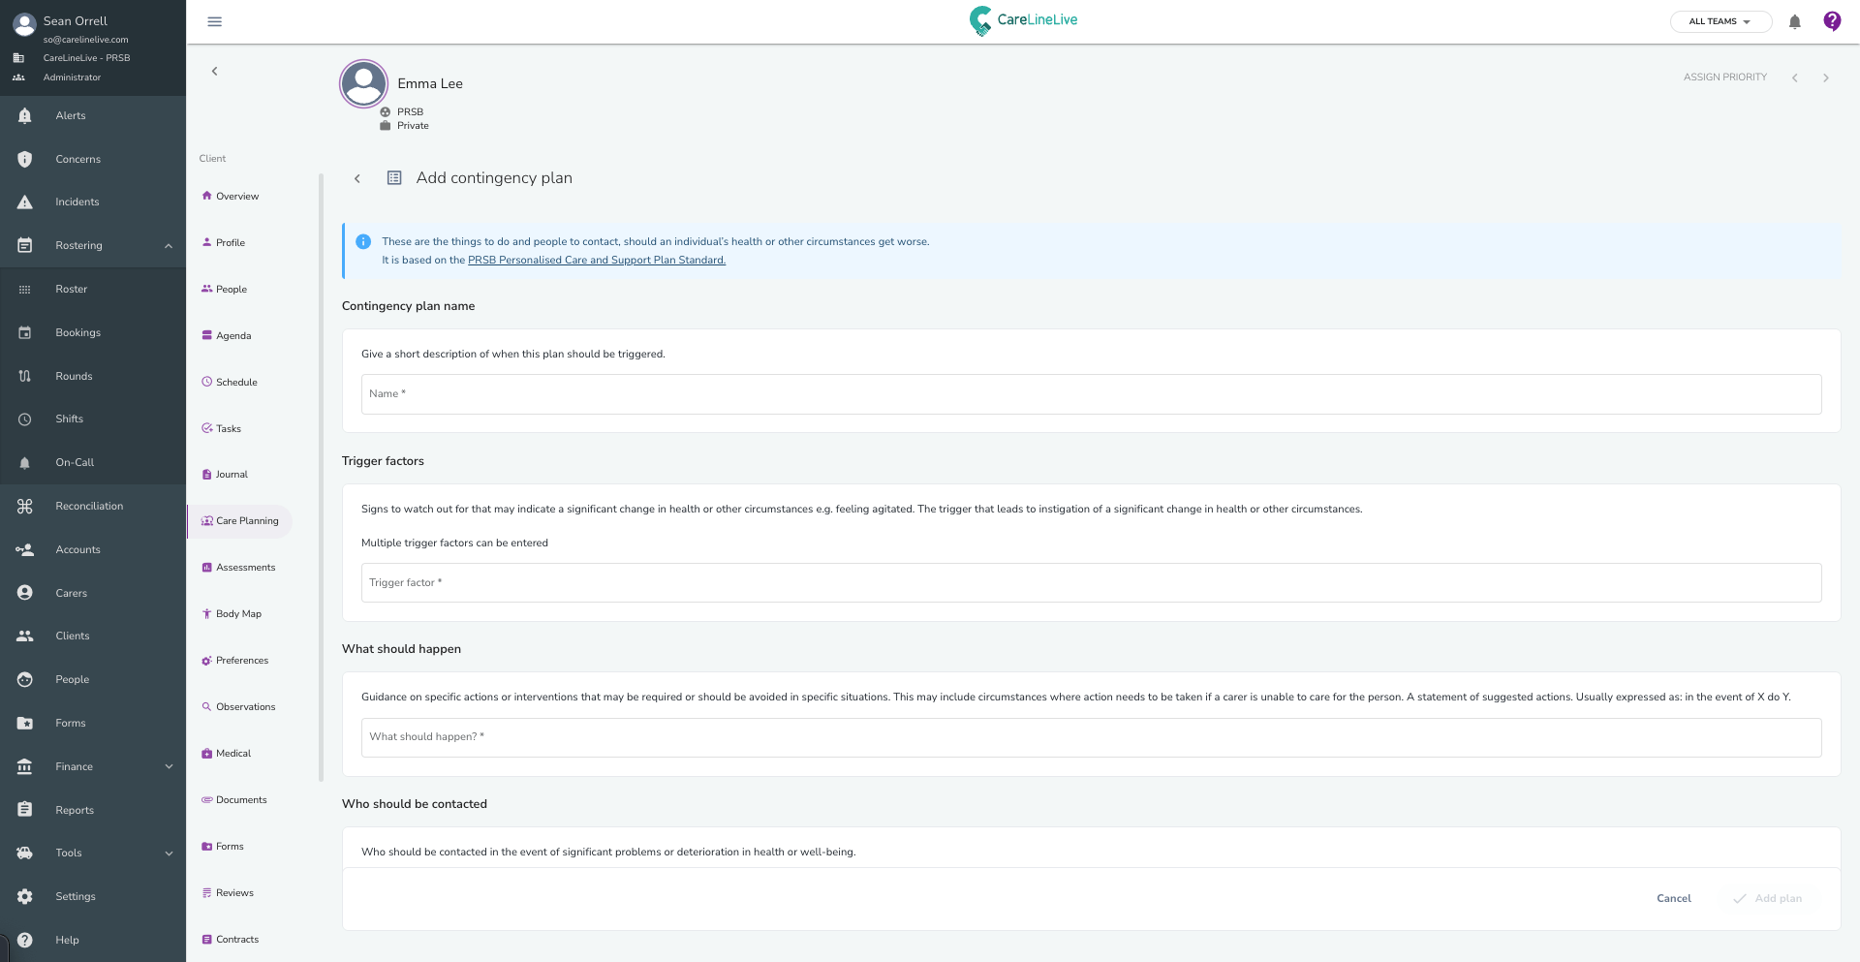This screenshot has width=1860, height=962.
Task: Open the ALL TEAMS dropdown
Action: (1720, 21)
